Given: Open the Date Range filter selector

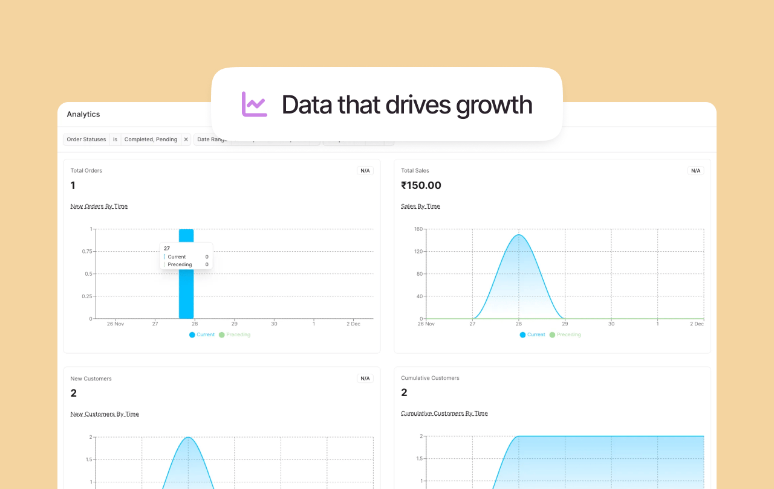Looking at the screenshot, I should point(212,139).
